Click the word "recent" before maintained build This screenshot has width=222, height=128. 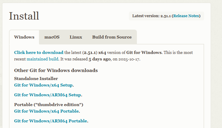coord(20,59)
